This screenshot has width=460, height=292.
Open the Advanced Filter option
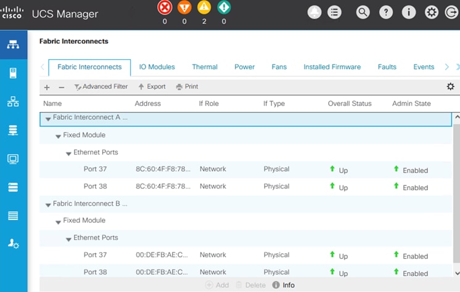point(101,87)
